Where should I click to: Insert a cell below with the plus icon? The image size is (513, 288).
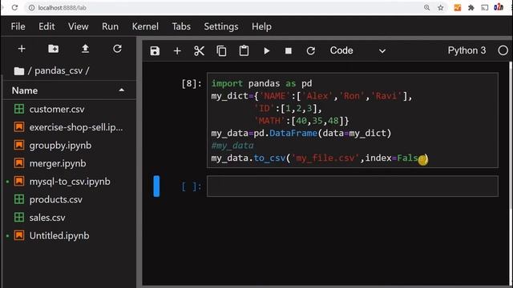177,51
